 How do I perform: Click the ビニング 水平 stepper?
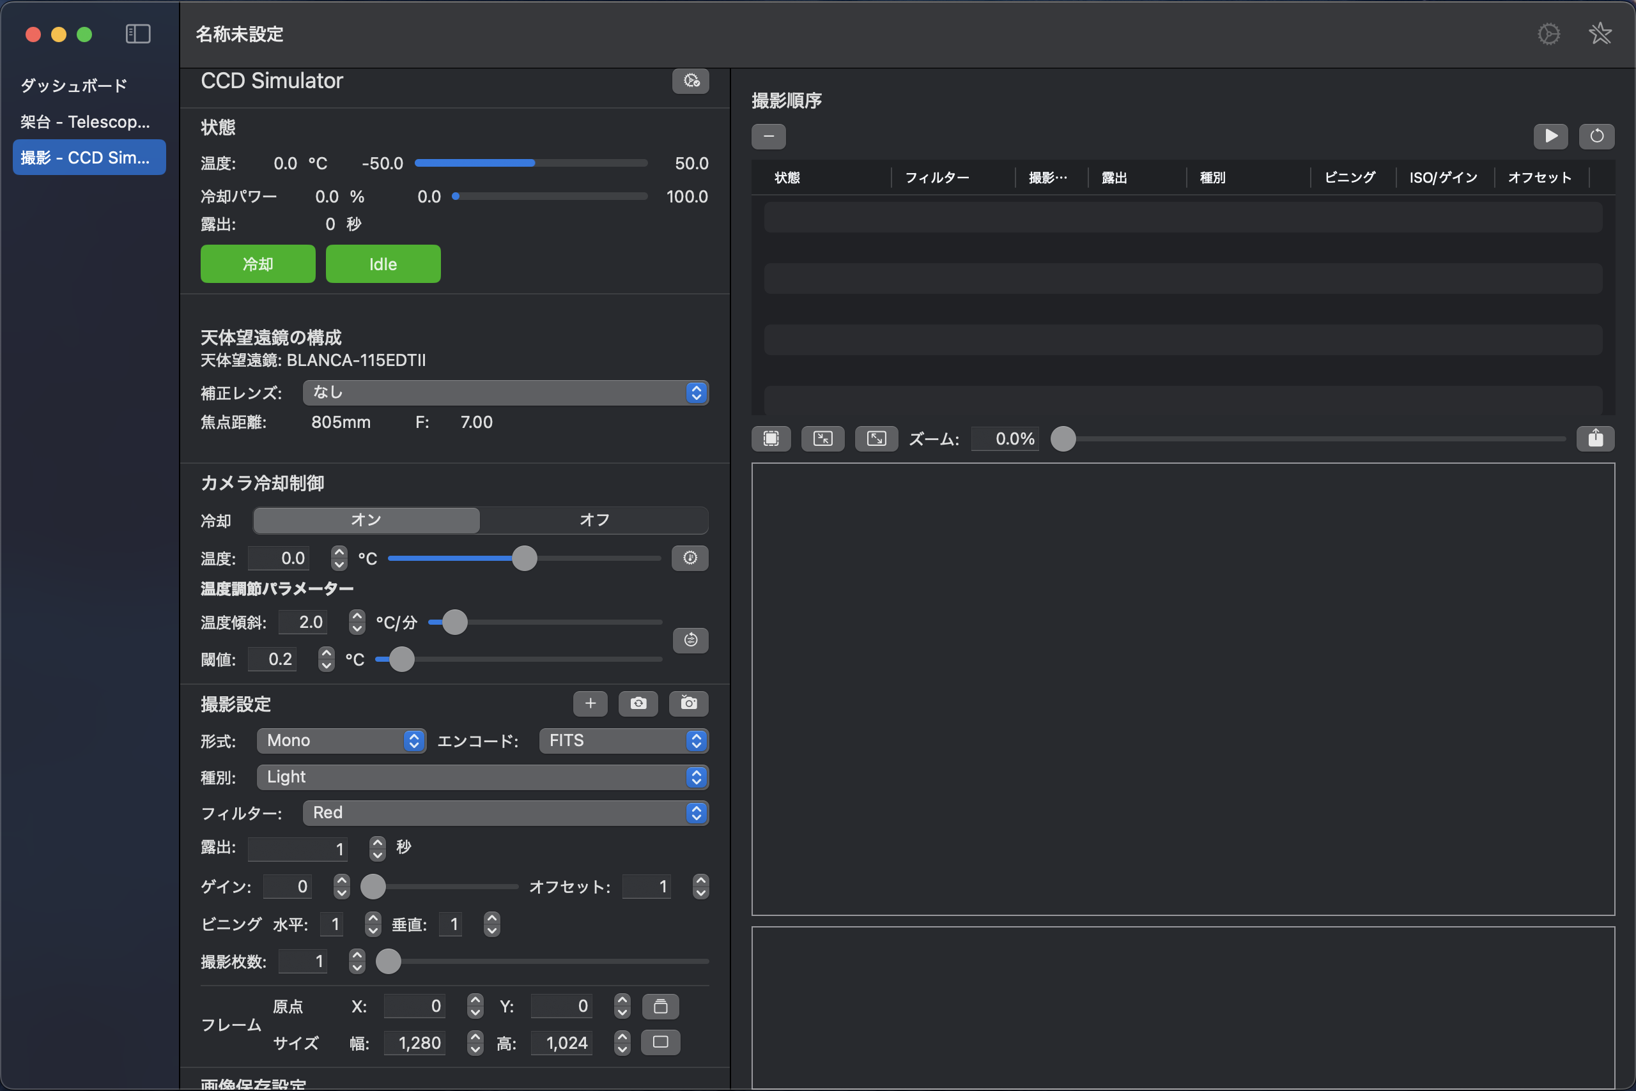coord(373,924)
